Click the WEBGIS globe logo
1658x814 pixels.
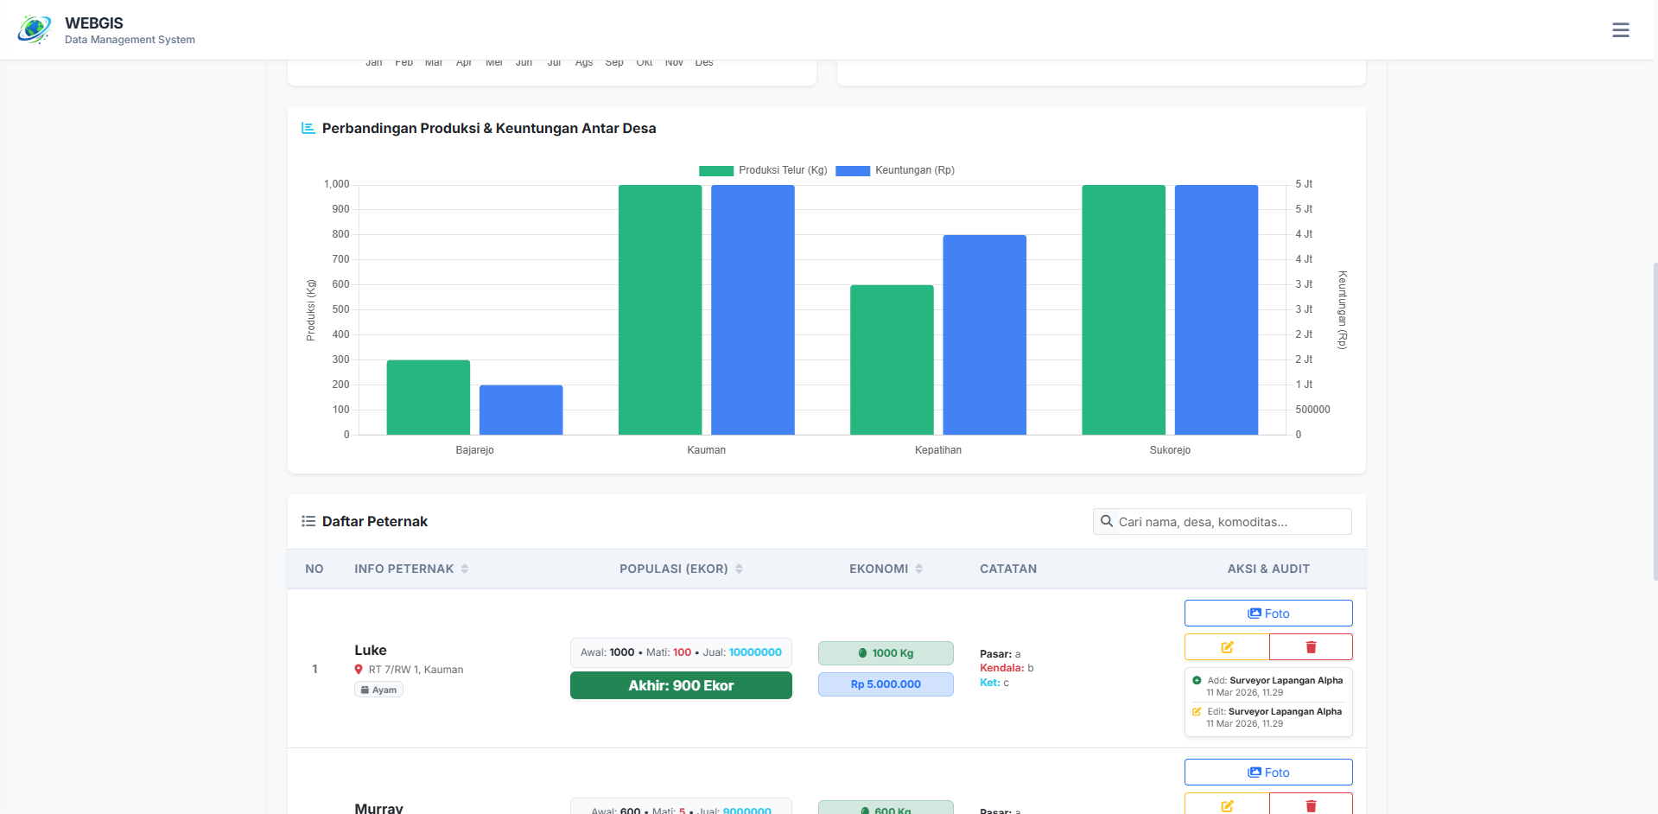coord(35,29)
